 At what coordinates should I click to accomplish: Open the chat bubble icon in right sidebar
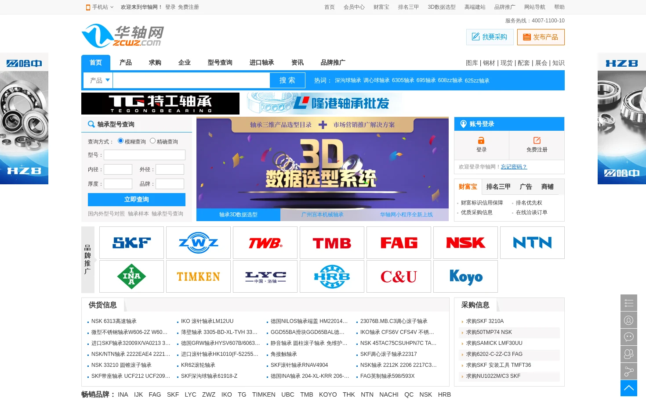pyautogui.click(x=629, y=337)
